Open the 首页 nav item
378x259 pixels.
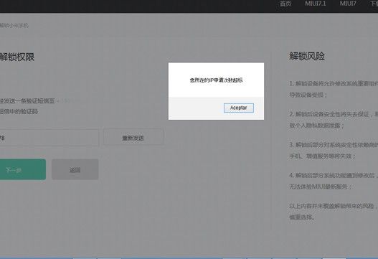click(x=285, y=4)
